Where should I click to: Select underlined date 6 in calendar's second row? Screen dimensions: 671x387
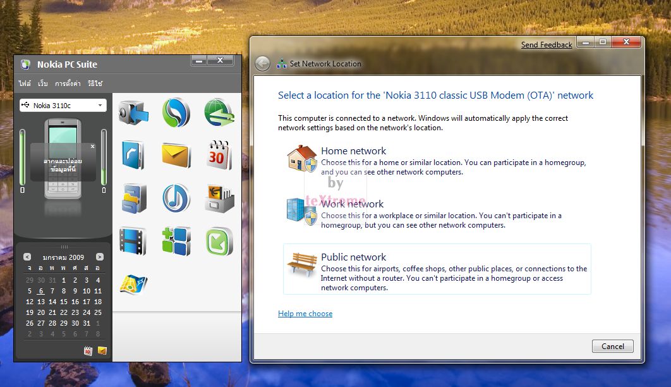click(x=41, y=291)
